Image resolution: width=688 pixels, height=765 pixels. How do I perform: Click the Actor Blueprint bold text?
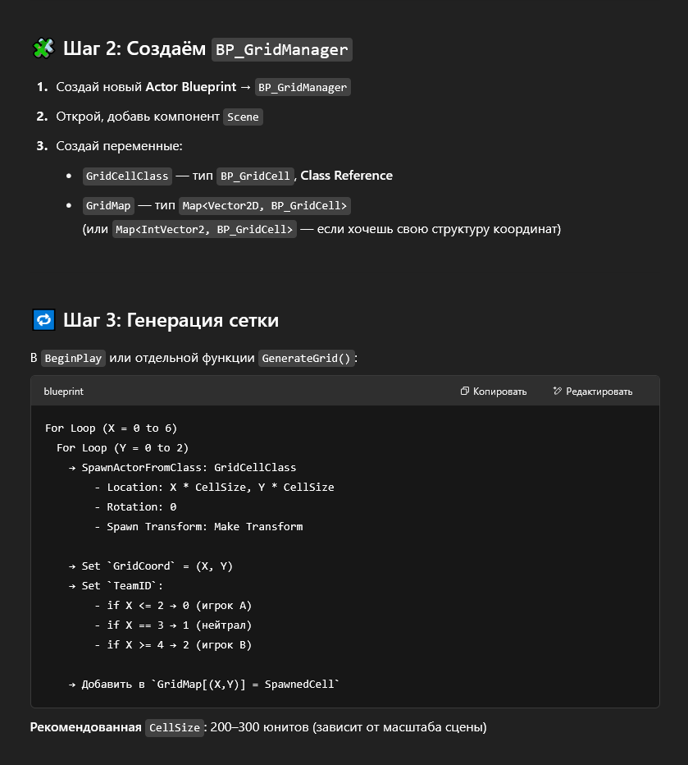coord(191,87)
